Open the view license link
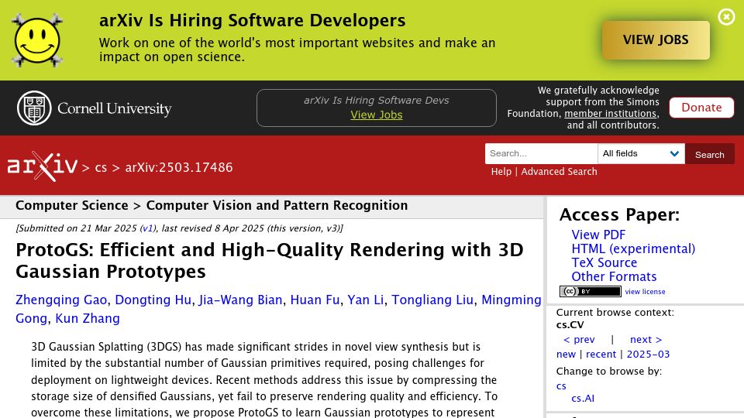Viewport: 744px width, 418px height. tap(645, 292)
